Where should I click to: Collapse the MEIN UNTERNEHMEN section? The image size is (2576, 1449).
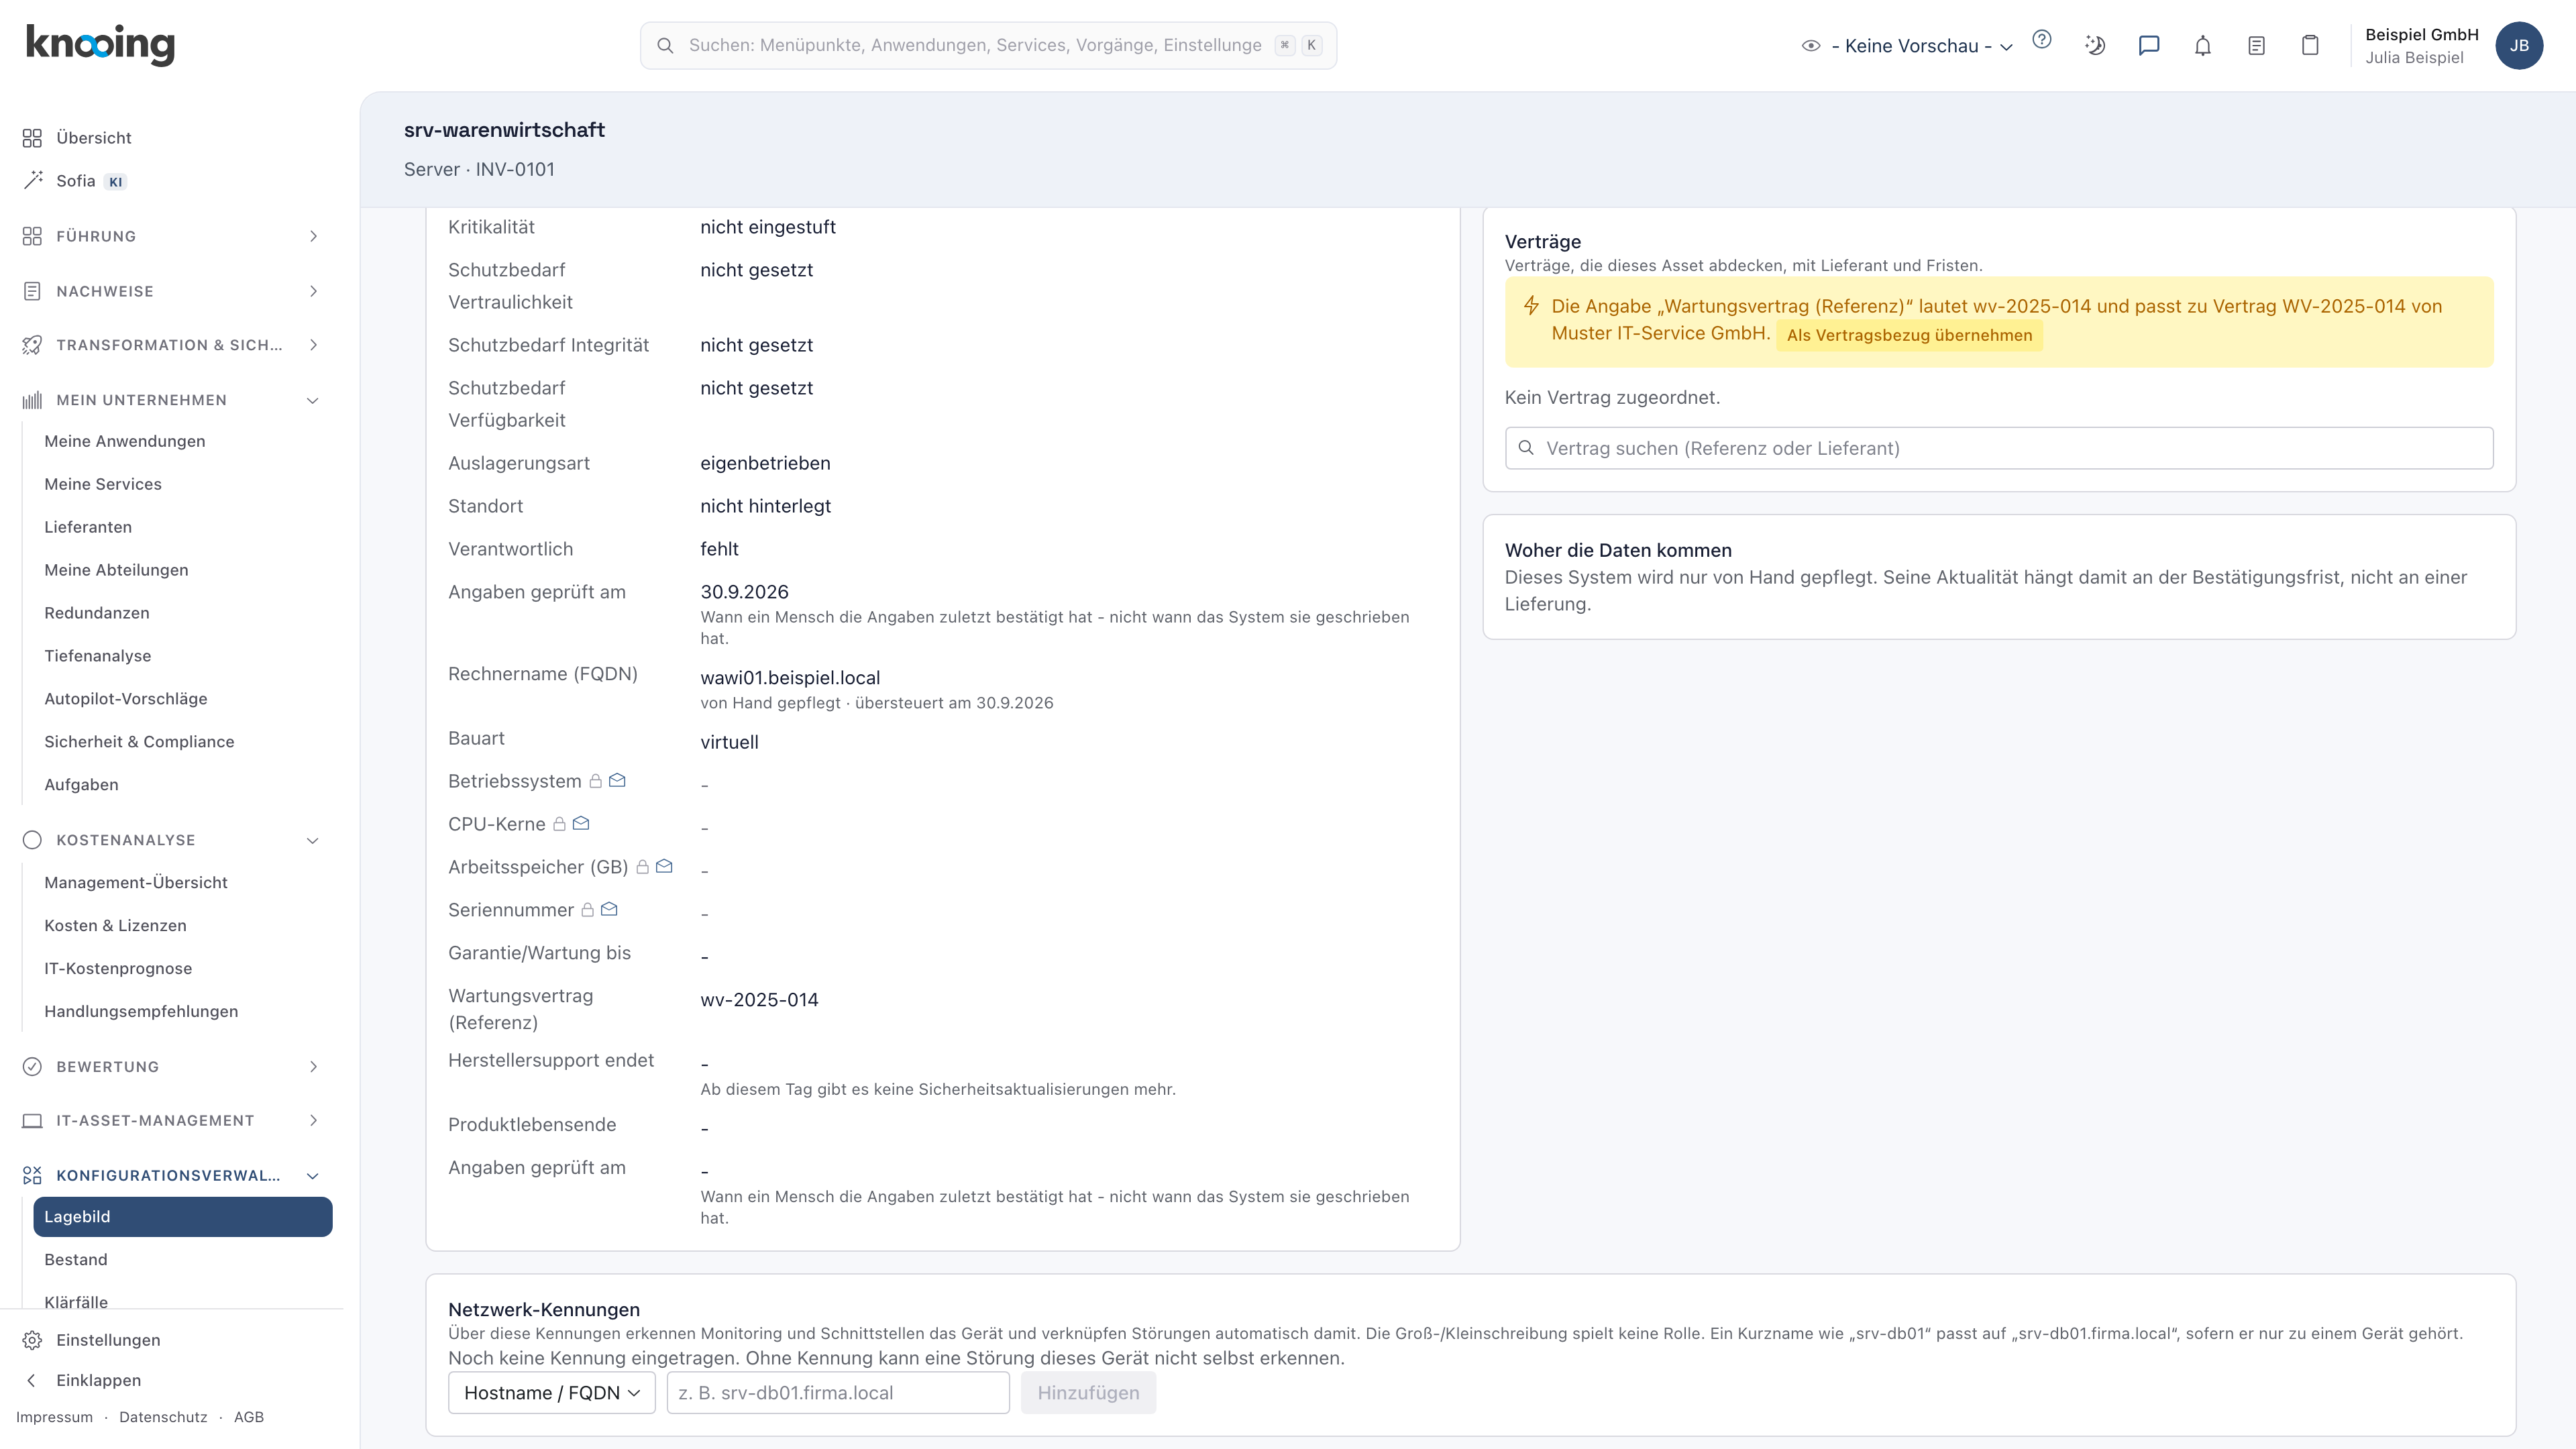pyautogui.click(x=172, y=400)
